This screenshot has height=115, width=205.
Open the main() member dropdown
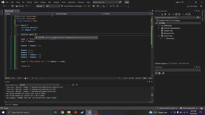(127, 14)
